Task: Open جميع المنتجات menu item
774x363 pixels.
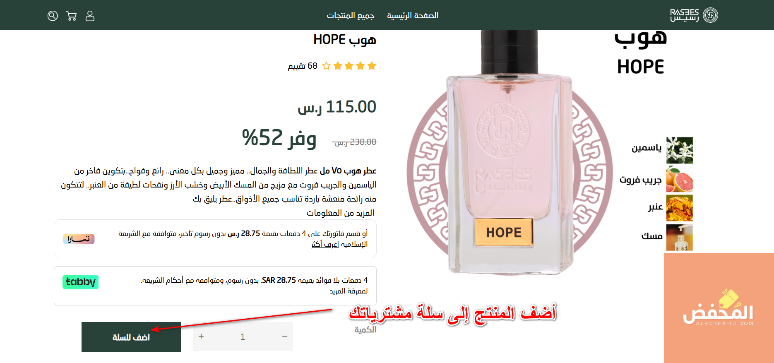Action: click(351, 15)
